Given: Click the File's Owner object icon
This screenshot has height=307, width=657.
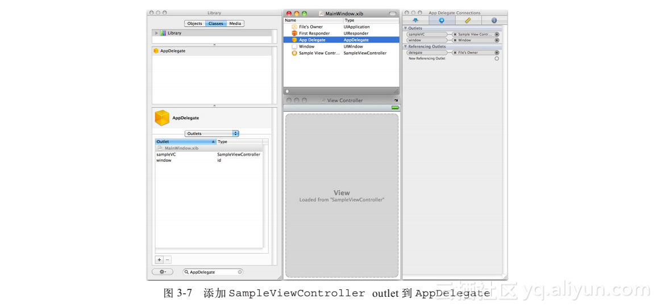Looking at the screenshot, I should (294, 27).
